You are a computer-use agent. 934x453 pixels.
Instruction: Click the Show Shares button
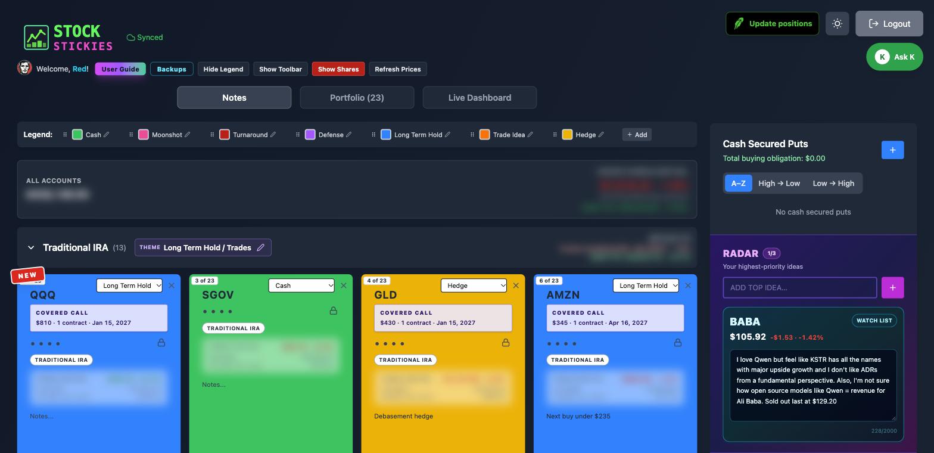pyautogui.click(x=338, y=69)
